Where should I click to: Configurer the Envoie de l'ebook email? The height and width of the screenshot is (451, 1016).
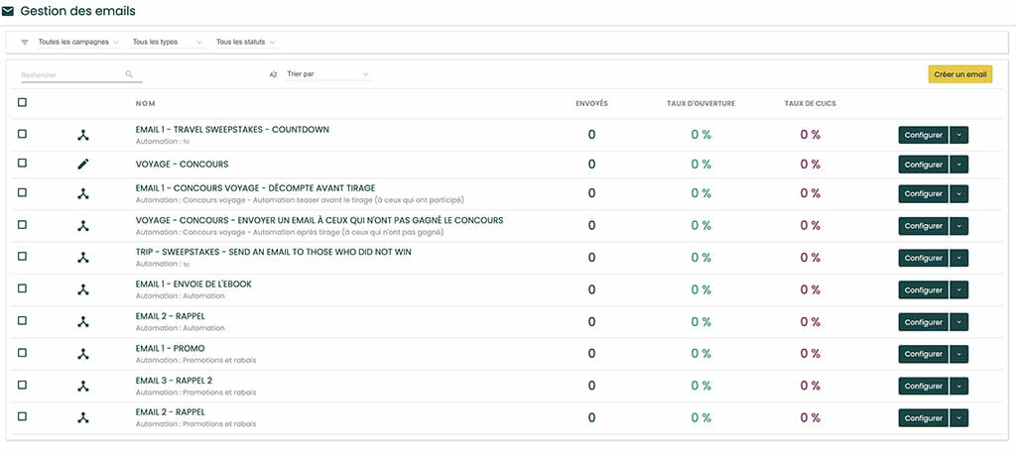pos(924,289)
